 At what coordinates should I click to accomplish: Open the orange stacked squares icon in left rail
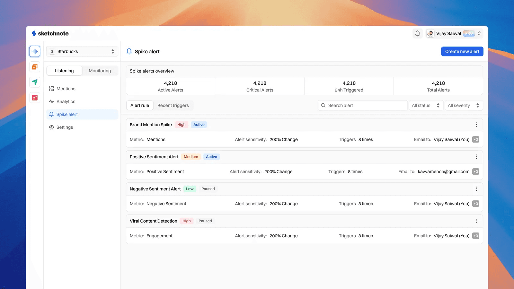[x=35, y=67]
